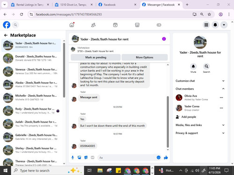Expand the Privacy & support section
Screen dimensions: 234x175
(200, 133)
